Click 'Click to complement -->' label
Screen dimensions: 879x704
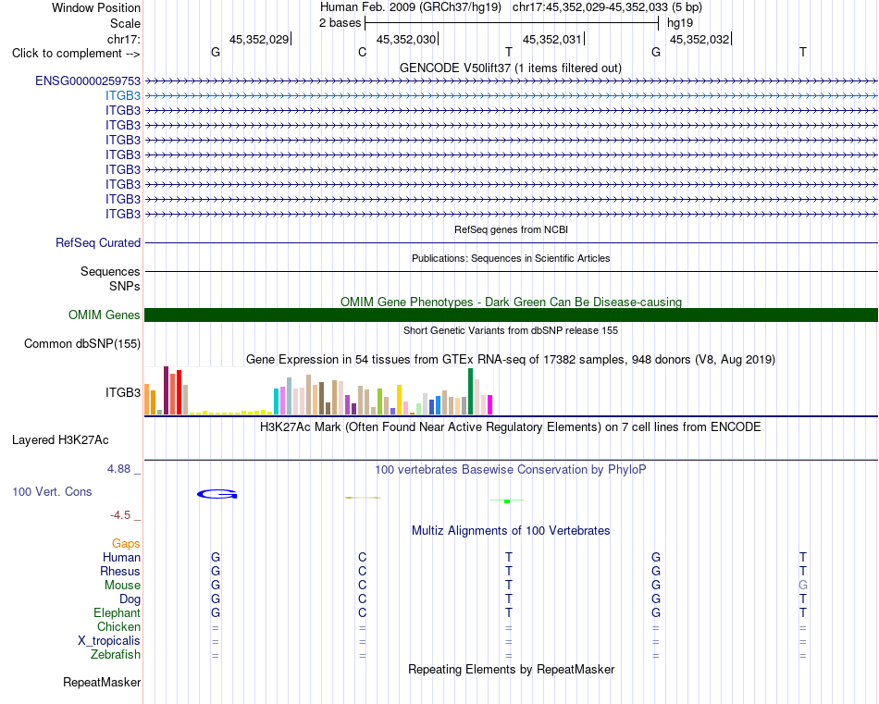76,54
